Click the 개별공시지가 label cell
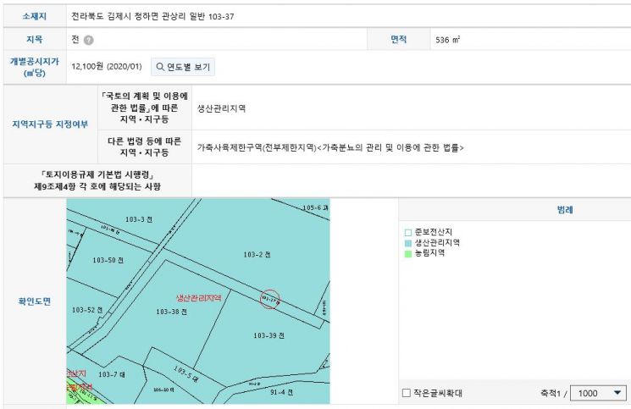The height and width of the screenshot is (409, 631). tap(35, 67)
